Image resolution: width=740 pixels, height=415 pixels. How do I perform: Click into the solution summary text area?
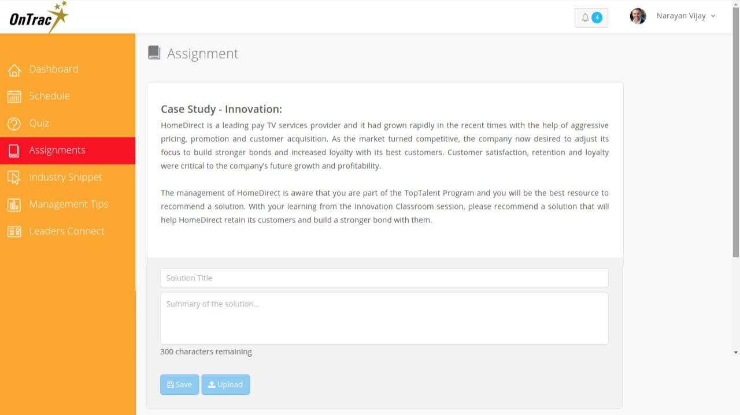(384, 318)
